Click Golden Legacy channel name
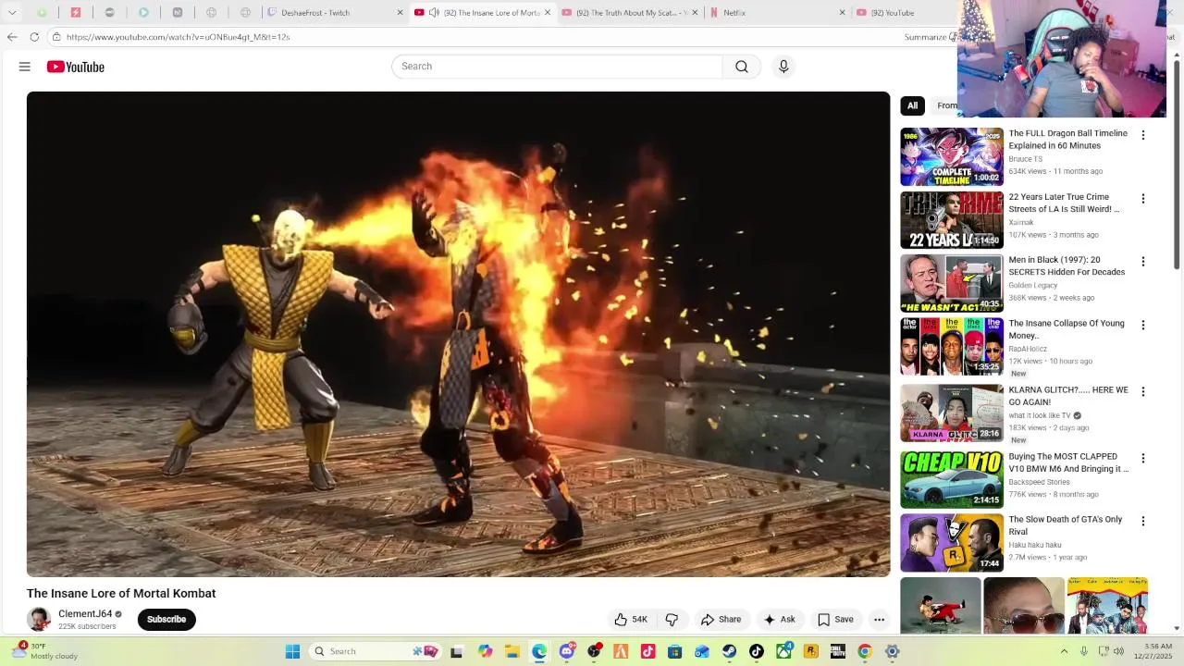This screenshot has height=666, width=1184. (1032, 285)
